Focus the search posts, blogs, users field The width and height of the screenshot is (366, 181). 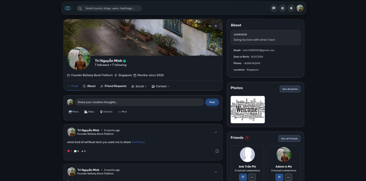[x=109, y=8]
